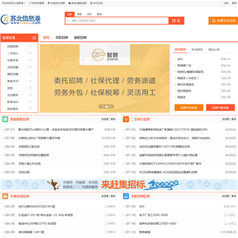Open the 登录 login link

point(234,3)
